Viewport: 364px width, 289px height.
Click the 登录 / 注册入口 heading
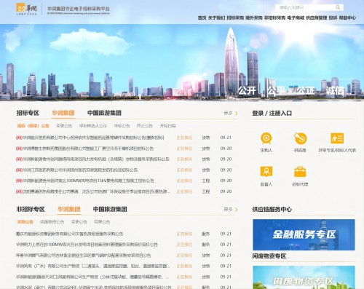coord(272,113)
